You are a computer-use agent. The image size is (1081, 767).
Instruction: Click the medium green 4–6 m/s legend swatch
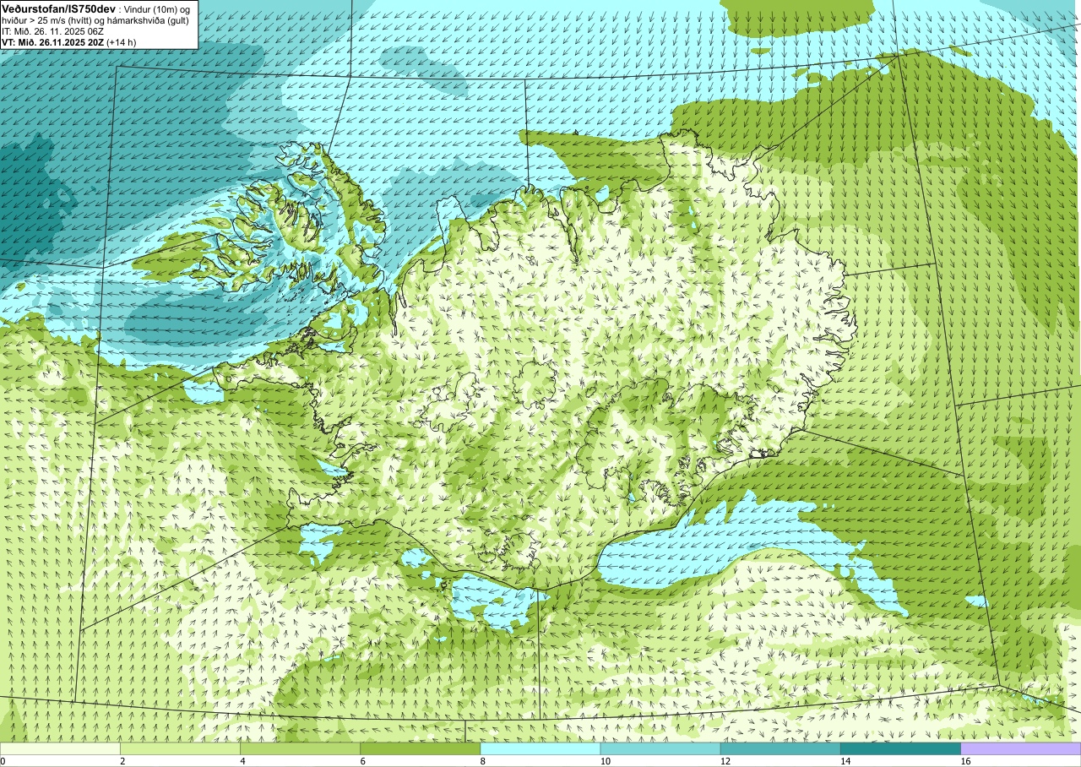(300, 748)
